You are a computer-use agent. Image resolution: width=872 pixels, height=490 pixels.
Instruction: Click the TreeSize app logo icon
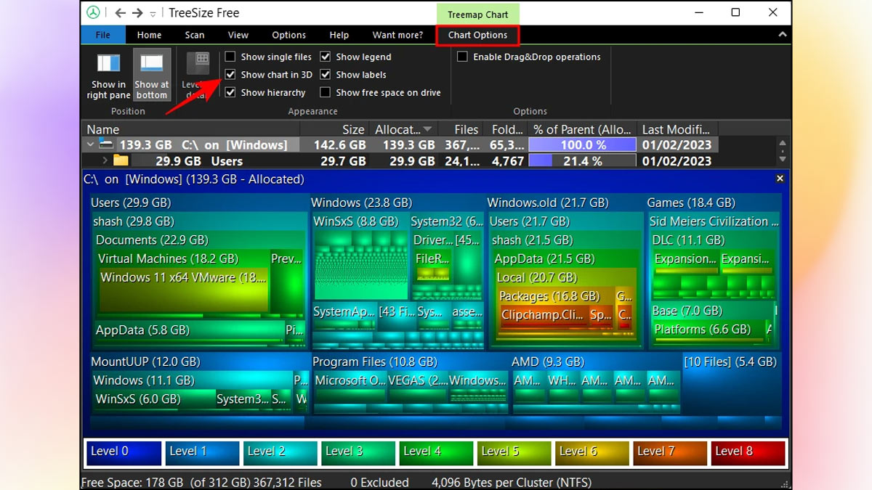point(93,12)
